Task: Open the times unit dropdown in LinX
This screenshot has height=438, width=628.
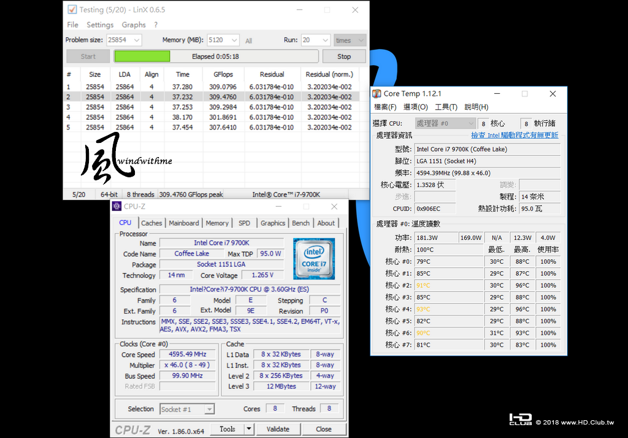Action: pyautogui.click(x=361, y=40)
